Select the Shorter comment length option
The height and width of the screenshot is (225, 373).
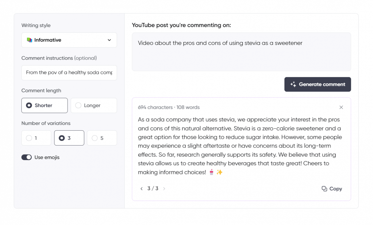[44, 105]
